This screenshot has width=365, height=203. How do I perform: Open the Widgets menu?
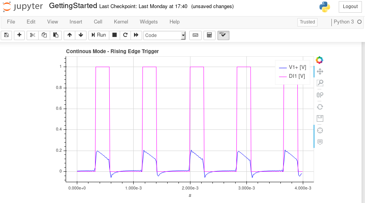(x=149, y=22)
